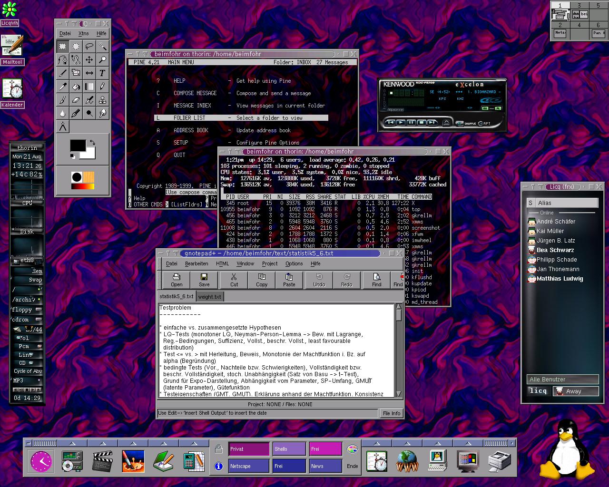Open the Alle Benutzer group dropdown in Licq
The height and width of the screenshot is (487, 609).
tap(562, 379)
